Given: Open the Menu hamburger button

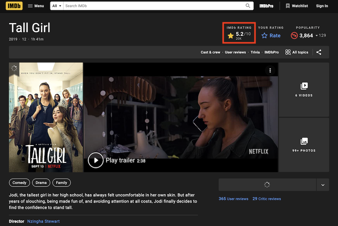Looking at the screenshot, I should [x=36, y=6].
